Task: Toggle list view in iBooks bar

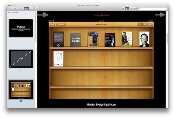Action: pos(145,24)
